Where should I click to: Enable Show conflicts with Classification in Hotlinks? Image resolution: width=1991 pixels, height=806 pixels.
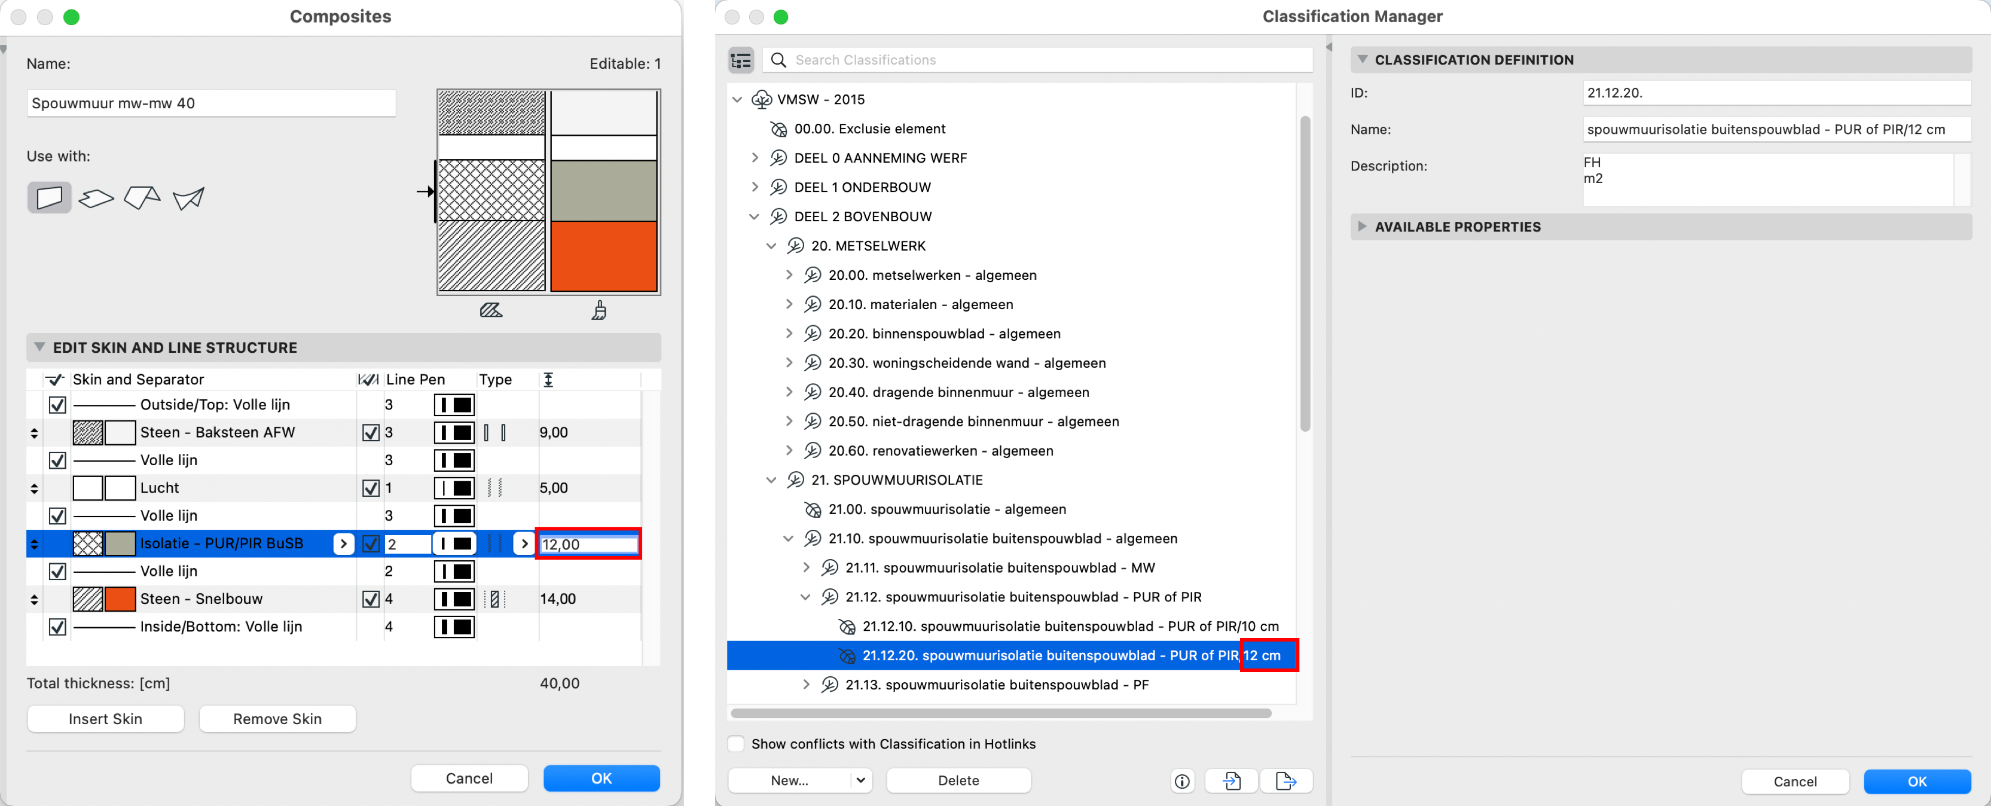coord(737,744)
